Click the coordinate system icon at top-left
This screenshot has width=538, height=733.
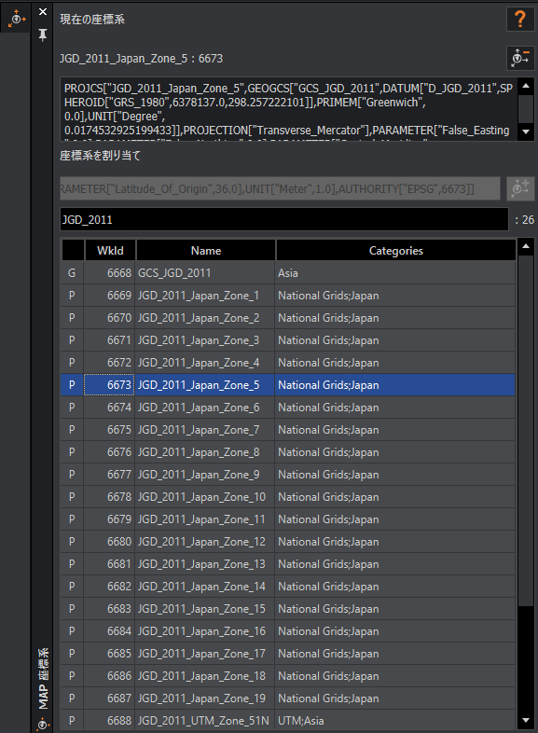click(17, 19)
